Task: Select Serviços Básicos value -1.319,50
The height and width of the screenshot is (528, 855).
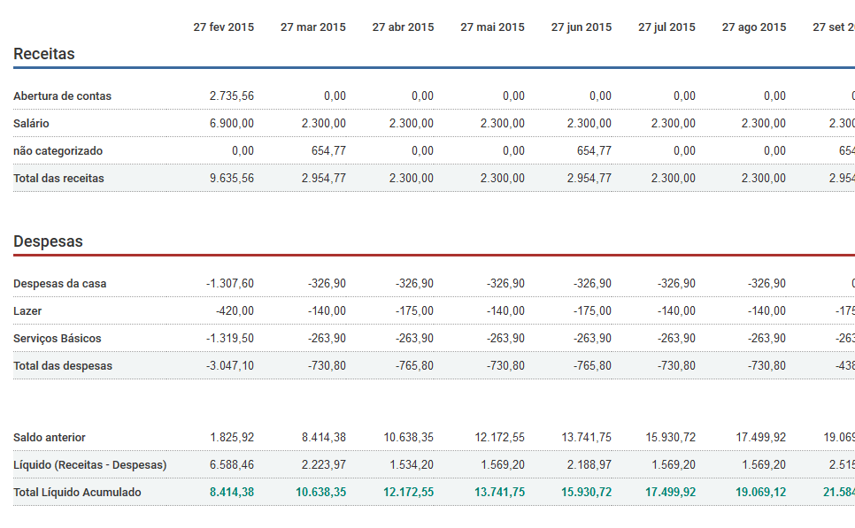Action: coord(229,339)
